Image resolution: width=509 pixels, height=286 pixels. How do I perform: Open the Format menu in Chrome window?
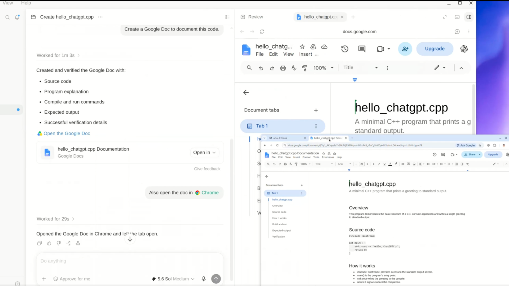tap(306, 157)
